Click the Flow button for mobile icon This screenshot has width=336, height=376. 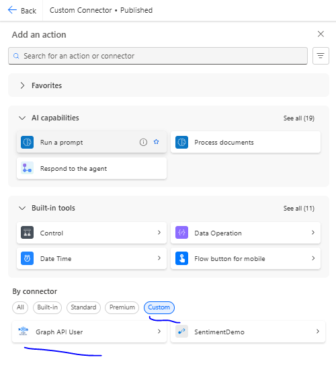click(181, 258)
